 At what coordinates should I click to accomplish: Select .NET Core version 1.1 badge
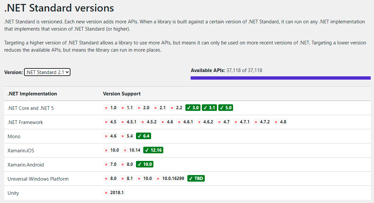point(127,108)
